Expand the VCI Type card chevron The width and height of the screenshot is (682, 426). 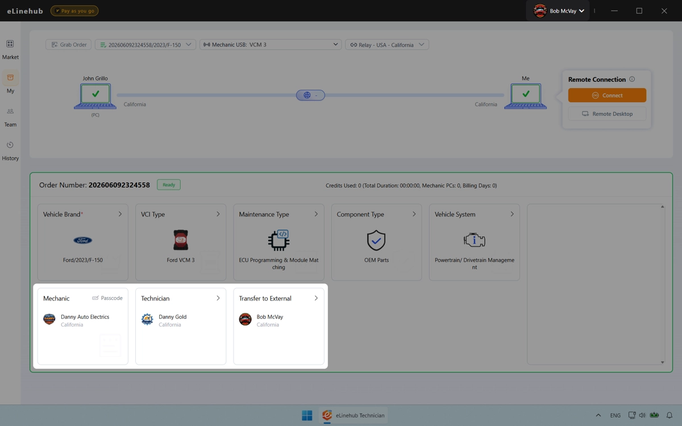point(218,214)
